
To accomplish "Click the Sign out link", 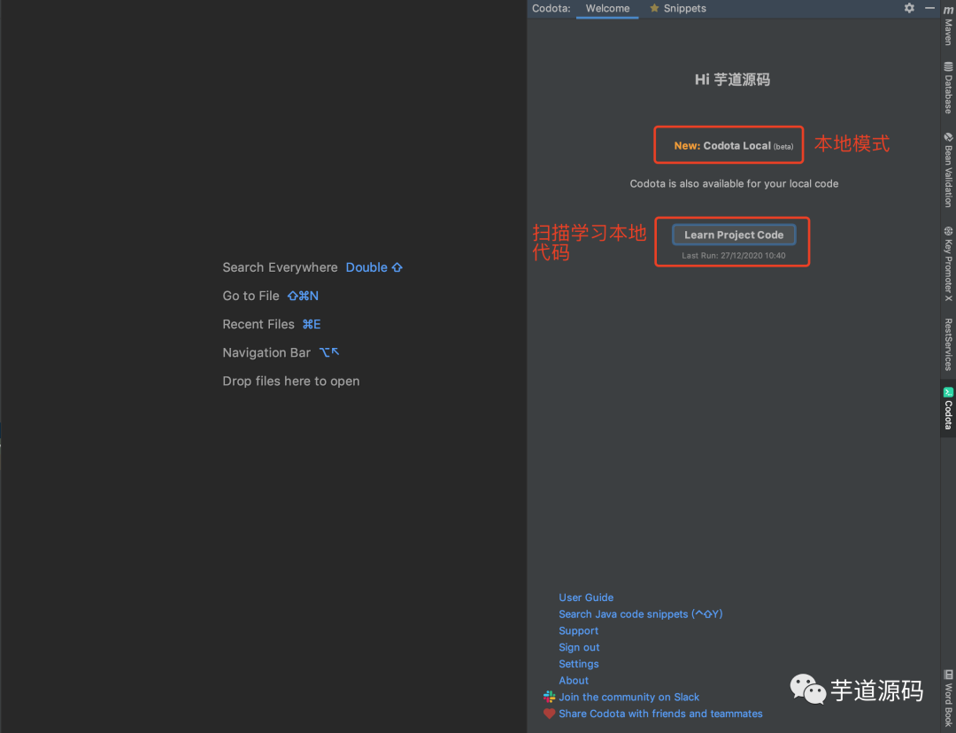I will click(x=579, y=647).
